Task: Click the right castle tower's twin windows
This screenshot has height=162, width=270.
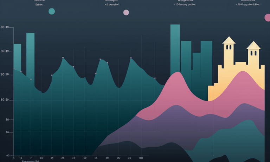Action: tap(253, 53)
